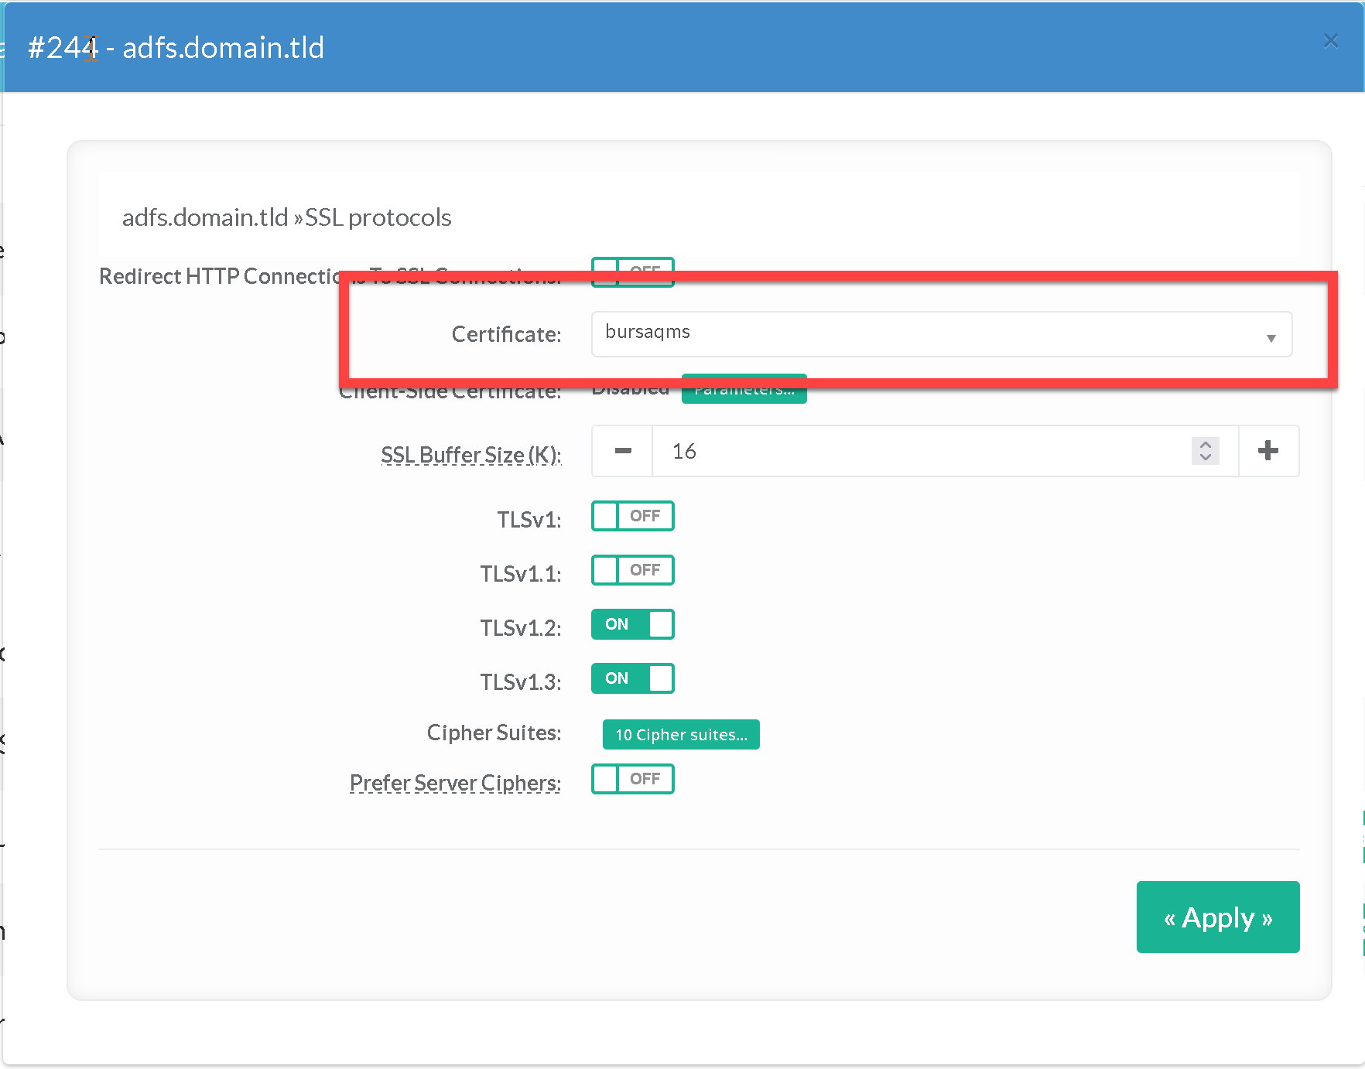Close the adfs.domain.tld dialog
This screenshot has width=1365, height=1069.
[1330, 41]
